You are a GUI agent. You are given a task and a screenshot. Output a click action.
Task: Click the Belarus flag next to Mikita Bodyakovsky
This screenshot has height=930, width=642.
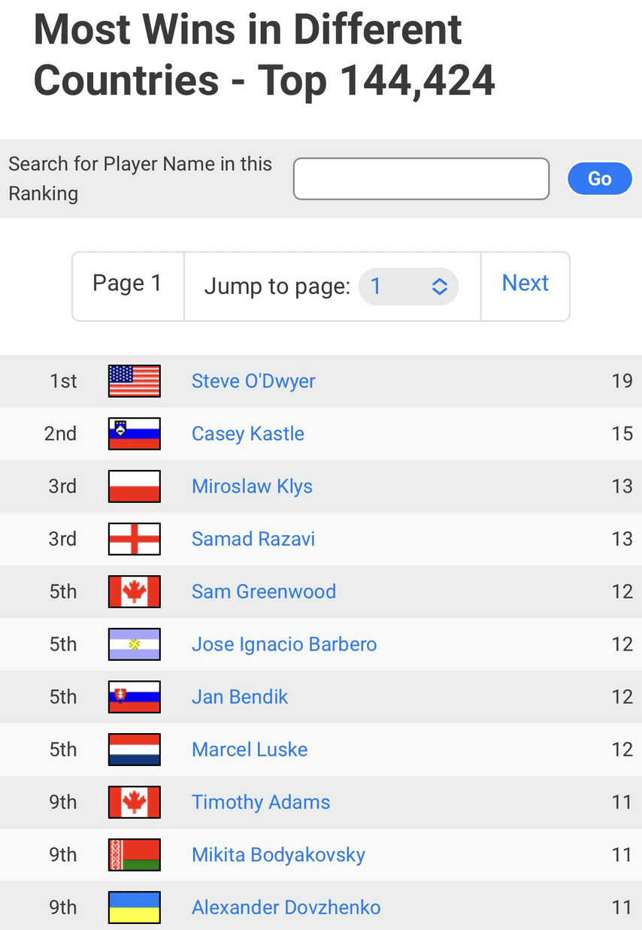pyautogui.click(x=135, y=855)
